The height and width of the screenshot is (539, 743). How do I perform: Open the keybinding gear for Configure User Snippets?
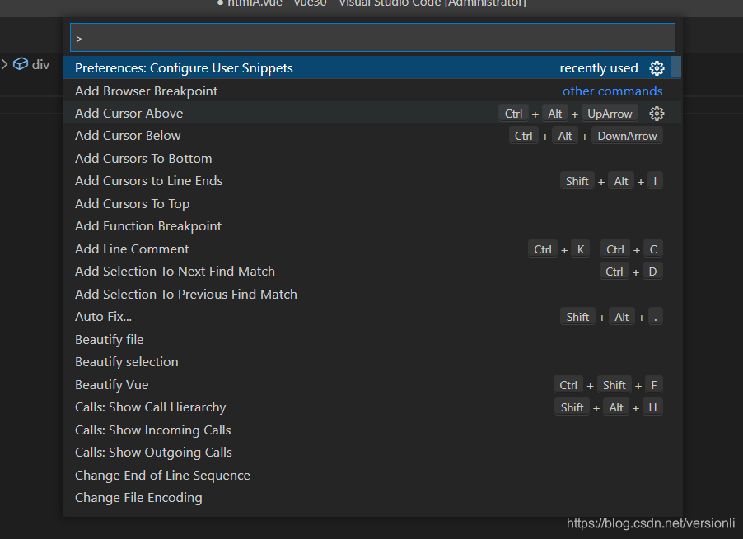(657, 68)
